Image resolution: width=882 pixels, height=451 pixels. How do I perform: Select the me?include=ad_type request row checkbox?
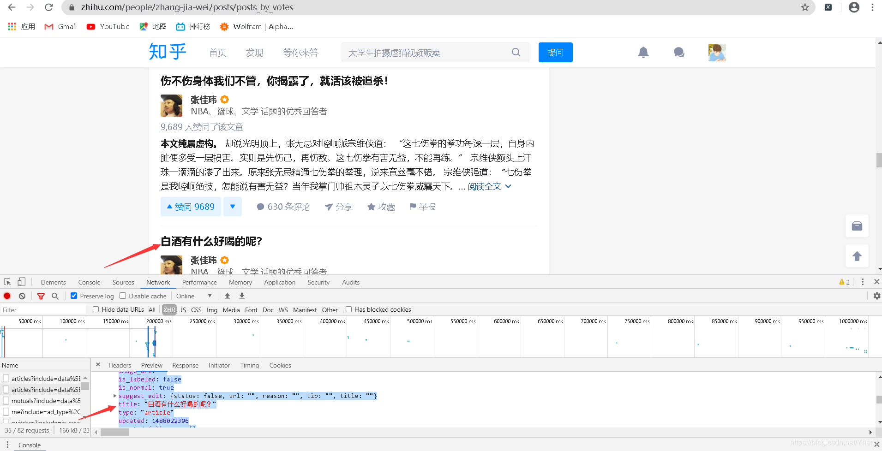click(6, 412)
